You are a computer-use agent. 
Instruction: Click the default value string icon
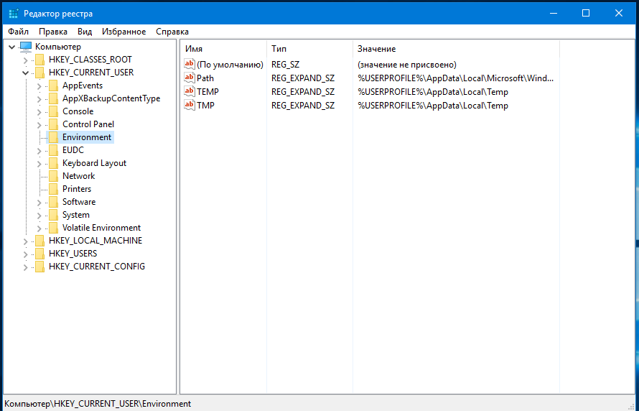(x=190, y=64)
